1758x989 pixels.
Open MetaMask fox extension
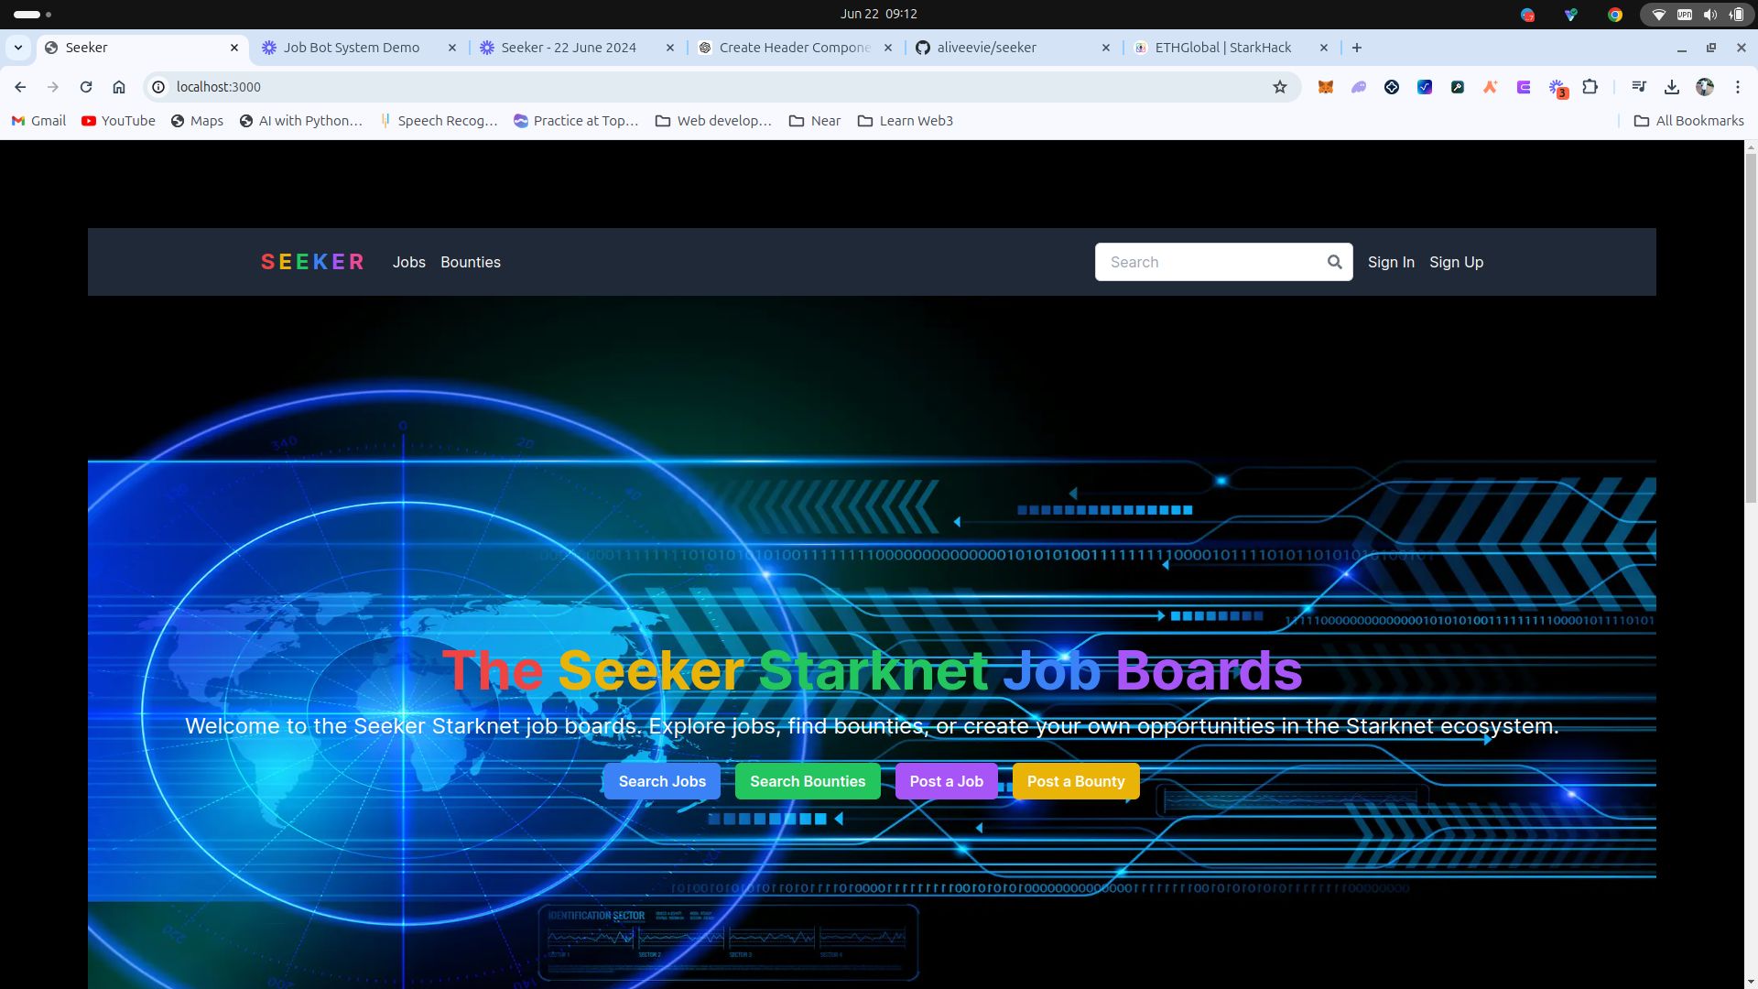1326,87
